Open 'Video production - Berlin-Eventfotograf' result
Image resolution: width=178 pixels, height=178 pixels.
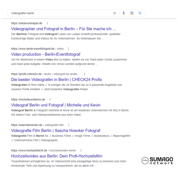(46, 54)
